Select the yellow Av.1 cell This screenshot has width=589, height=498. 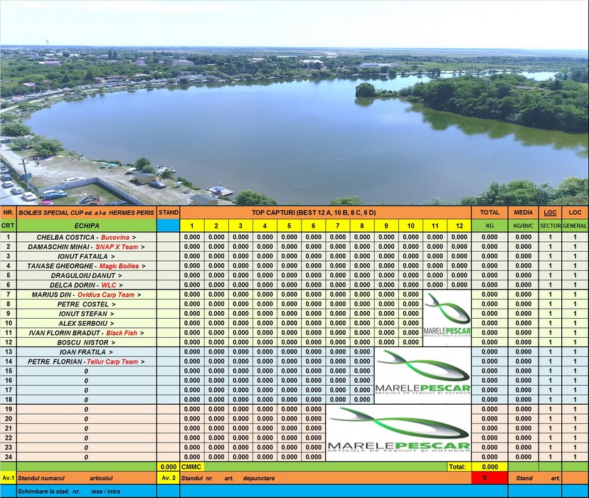[x=8, y=478]
